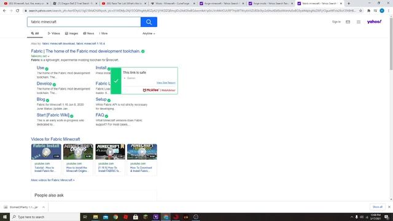Open the Fabric mod development toolchain result
The height and width of the screenshot is (221, 393).
85,52
